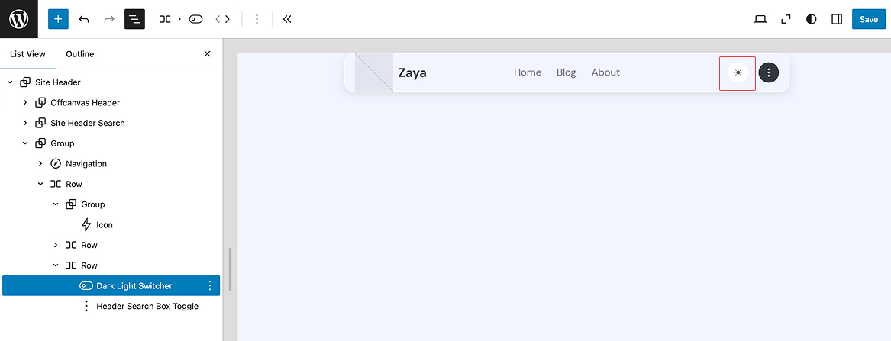This screenshot has height=341, width=891.
Task: Click the block inserter plus button
Action: pos(58,19)
